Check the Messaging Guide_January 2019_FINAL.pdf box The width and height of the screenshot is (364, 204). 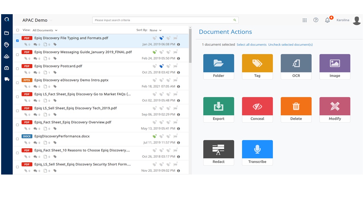17,55
